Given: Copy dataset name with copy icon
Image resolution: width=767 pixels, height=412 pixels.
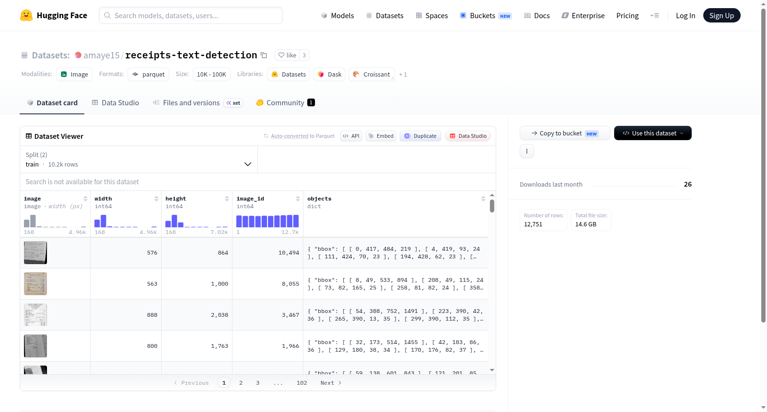Looking at the screenshot, I should 264,55.
